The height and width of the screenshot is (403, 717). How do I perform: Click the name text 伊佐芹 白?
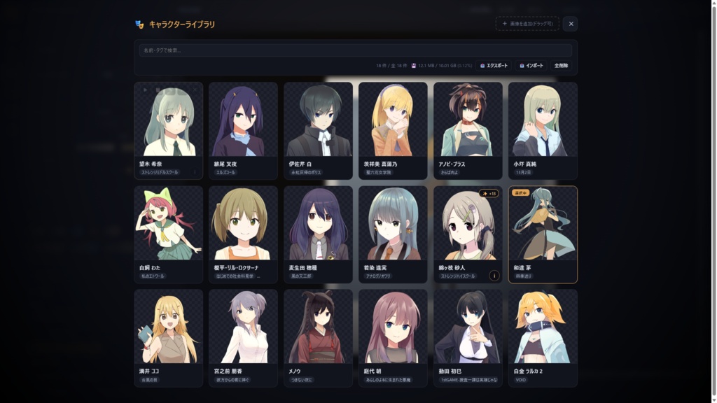click(x=300, y=164)
